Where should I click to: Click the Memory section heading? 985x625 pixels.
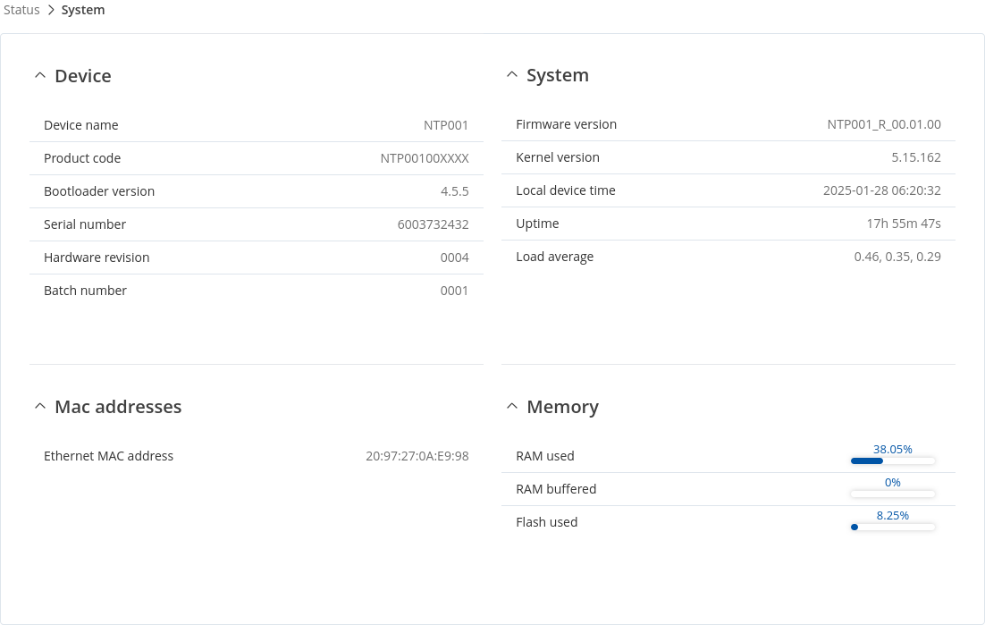click(x=562, y=407)
